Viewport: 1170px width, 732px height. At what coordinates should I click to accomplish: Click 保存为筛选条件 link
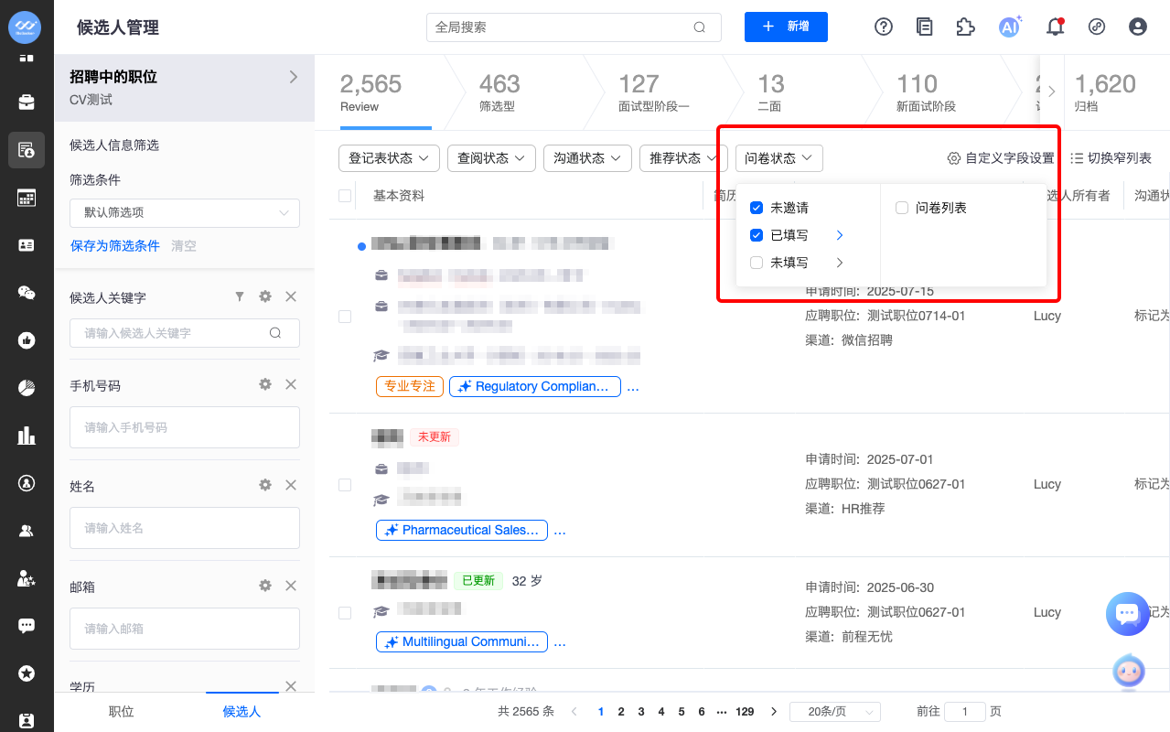(114, 246)
